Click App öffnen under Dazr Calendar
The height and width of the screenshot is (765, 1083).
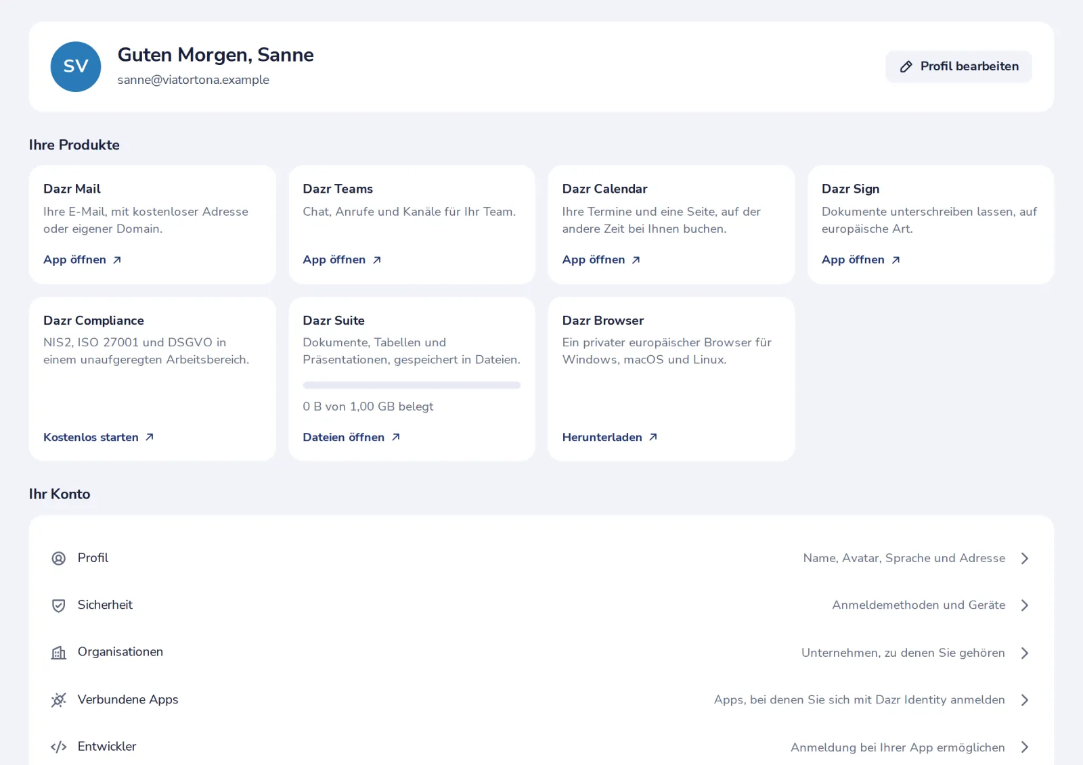point(601,260)
